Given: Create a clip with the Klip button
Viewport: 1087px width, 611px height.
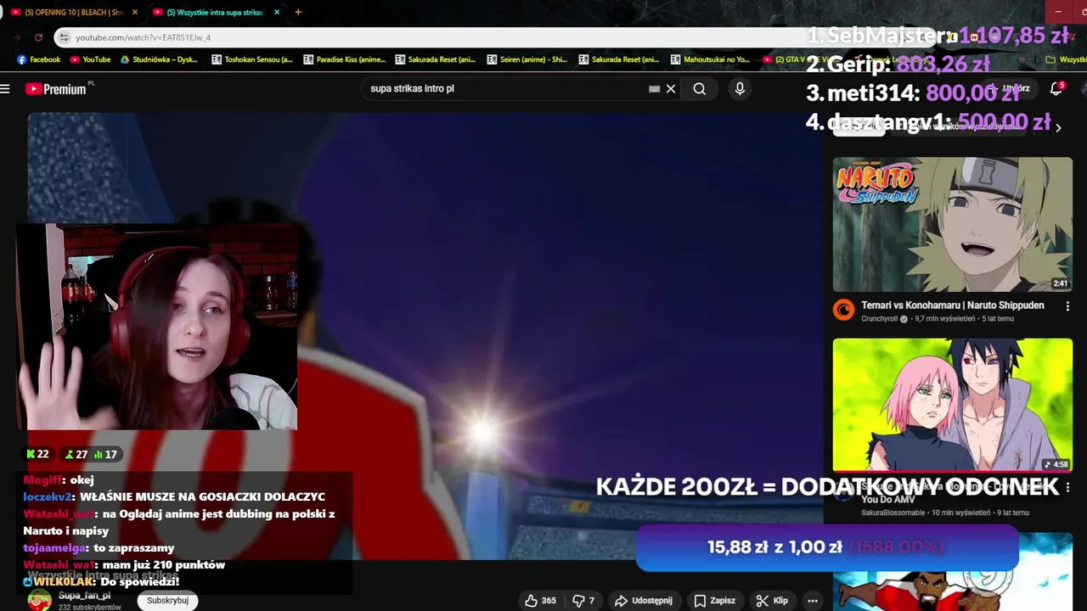Looking at the screenshot, I should point(772,600).
